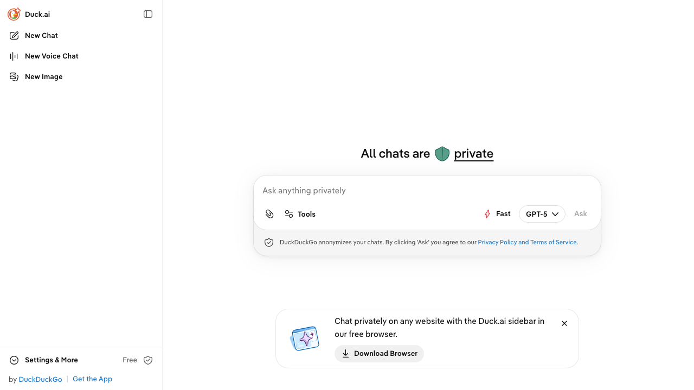Click the Ask button
The width and height of the screenshot is (694, 390).
click(581, 214)
